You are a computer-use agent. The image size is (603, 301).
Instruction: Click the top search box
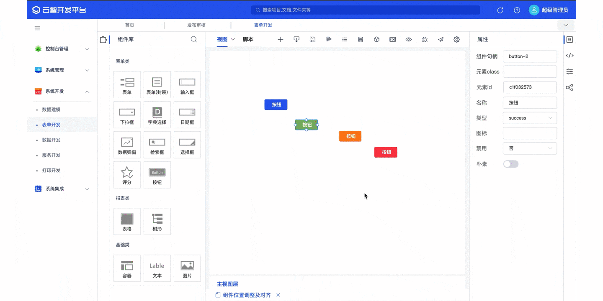[x=366, y=10]
